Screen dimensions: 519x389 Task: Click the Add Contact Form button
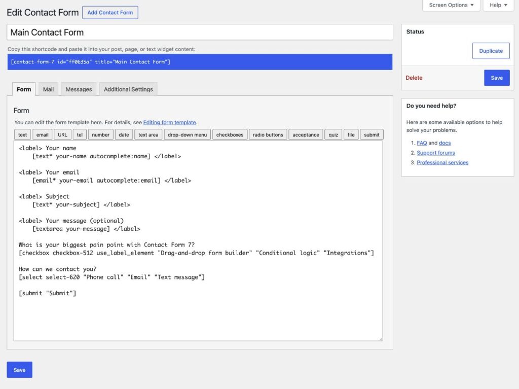point(110,13)
